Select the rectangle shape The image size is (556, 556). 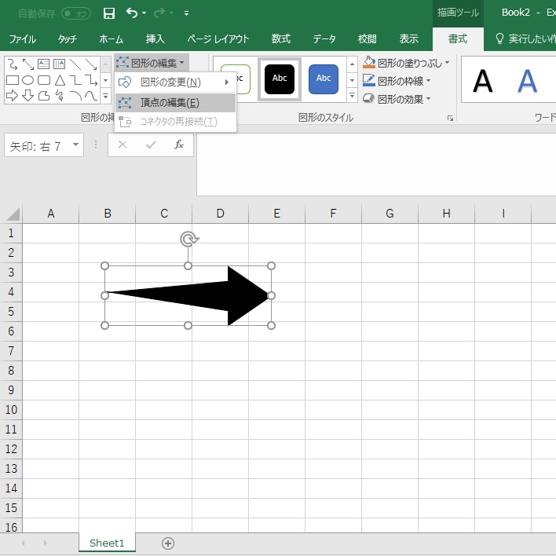(x=13, y=80)
